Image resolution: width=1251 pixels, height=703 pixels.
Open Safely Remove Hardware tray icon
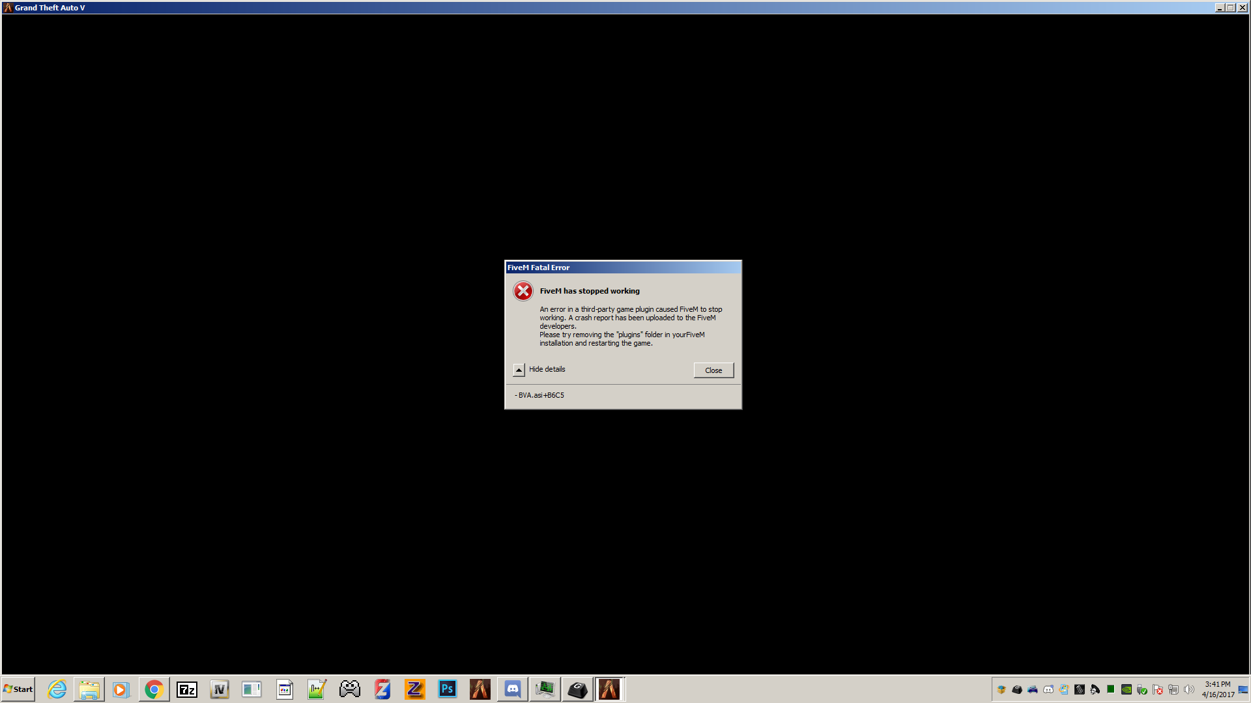1142,689
